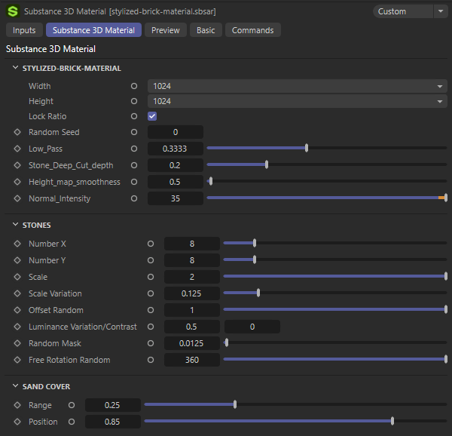Click the Free Rotation Random keyframe diamond
The width and height of the screenshot is (452, 436).
point(17,360)
